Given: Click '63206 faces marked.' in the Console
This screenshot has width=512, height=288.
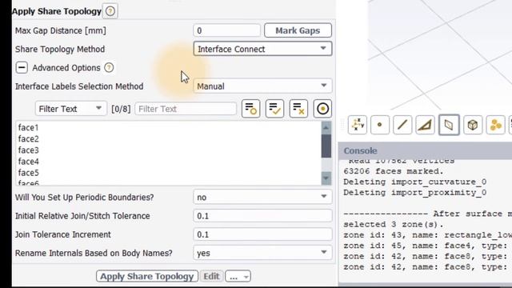Looking at the screenshot, I should point(394,171).
